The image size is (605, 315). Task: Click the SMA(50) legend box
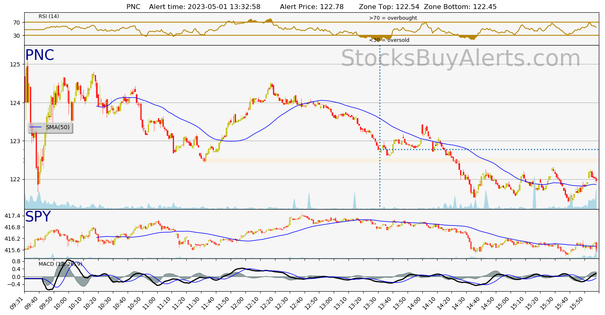coord(50,128)
